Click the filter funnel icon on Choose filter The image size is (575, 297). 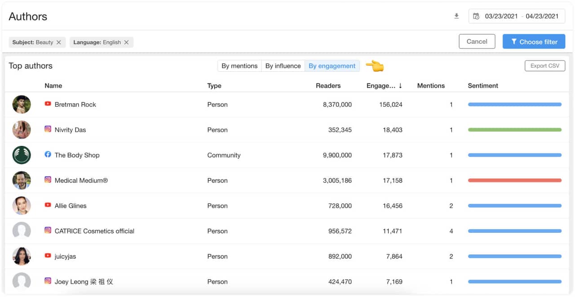[x=514, y=41]
